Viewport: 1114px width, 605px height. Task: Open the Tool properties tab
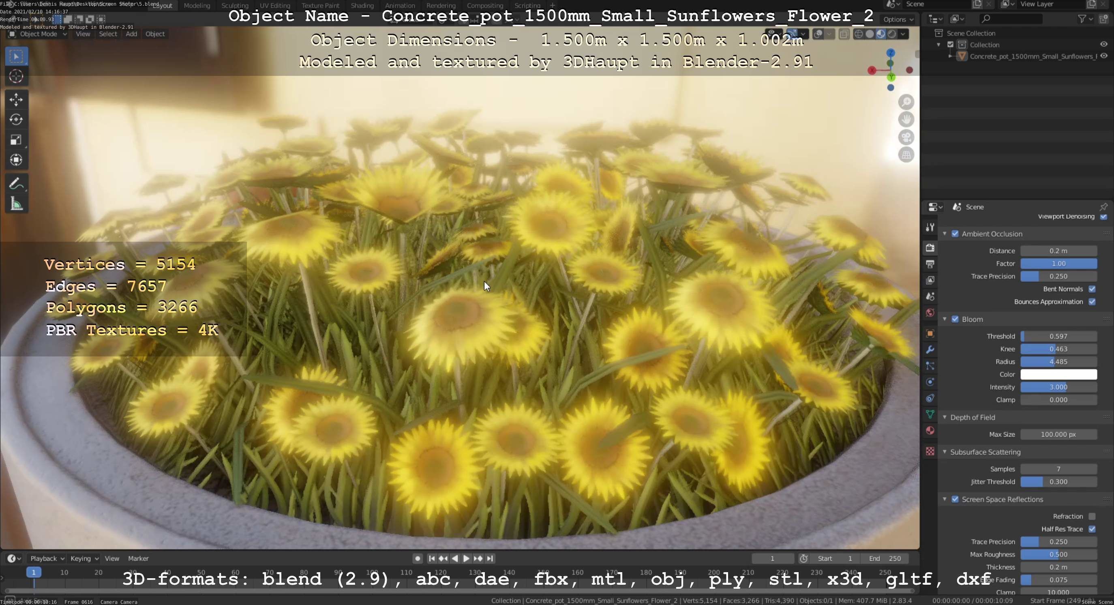coord(930,227)
